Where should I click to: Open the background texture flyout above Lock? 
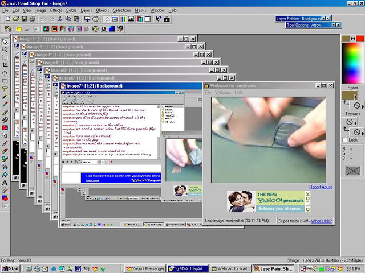pyautogui.click(x=363, y=133)
